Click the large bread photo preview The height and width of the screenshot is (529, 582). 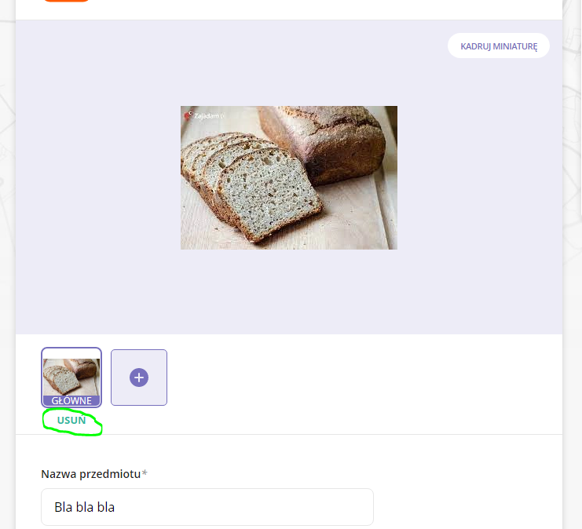[289, 177]
